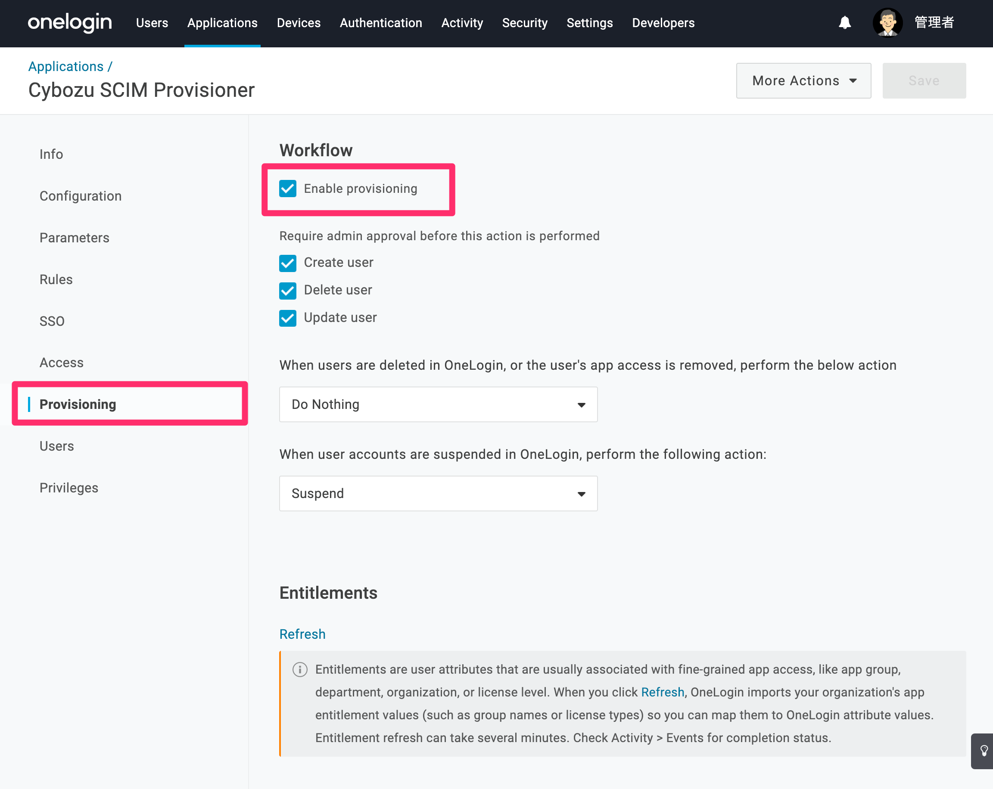Click the OneLogin logo
Image resolution: width=993 pixels, height=789 pixels.
(69, 22)
